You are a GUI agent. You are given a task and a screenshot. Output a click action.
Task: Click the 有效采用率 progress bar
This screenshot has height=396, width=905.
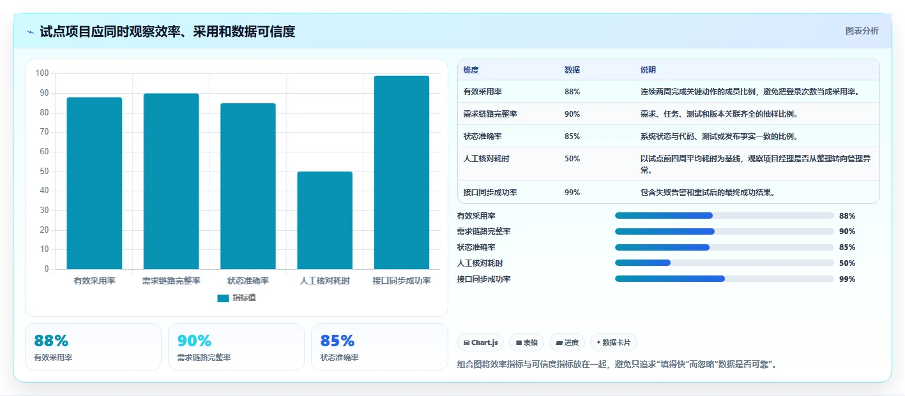(724, 216)
